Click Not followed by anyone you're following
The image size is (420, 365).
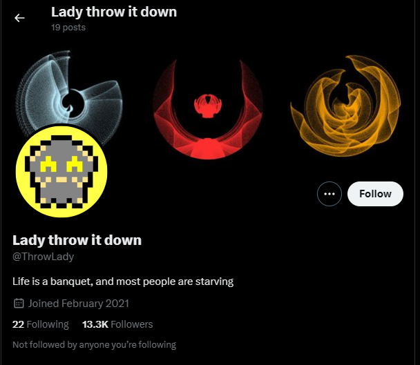[x=94, y=345]
